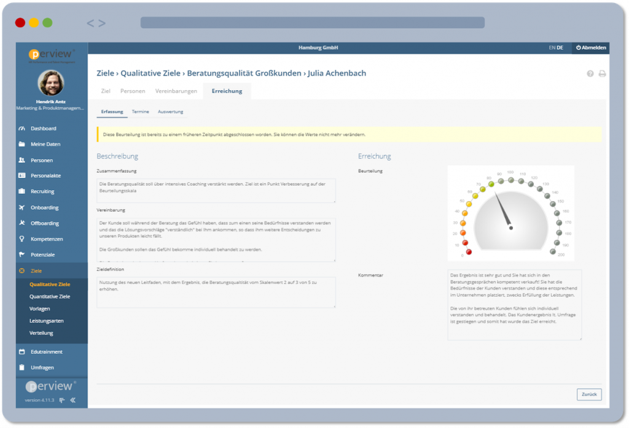Open the Auswertung sub-tab
629x428 pixels.
tap(170, 112)
